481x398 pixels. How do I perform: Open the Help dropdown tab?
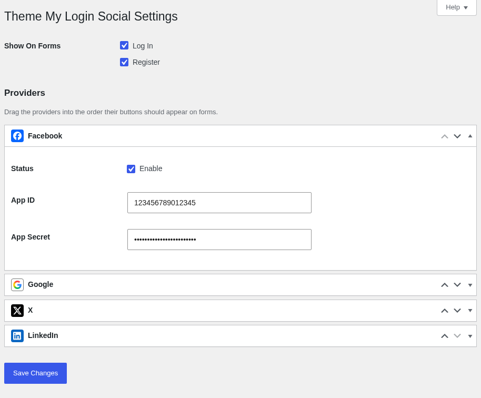(x=456, y=7)
